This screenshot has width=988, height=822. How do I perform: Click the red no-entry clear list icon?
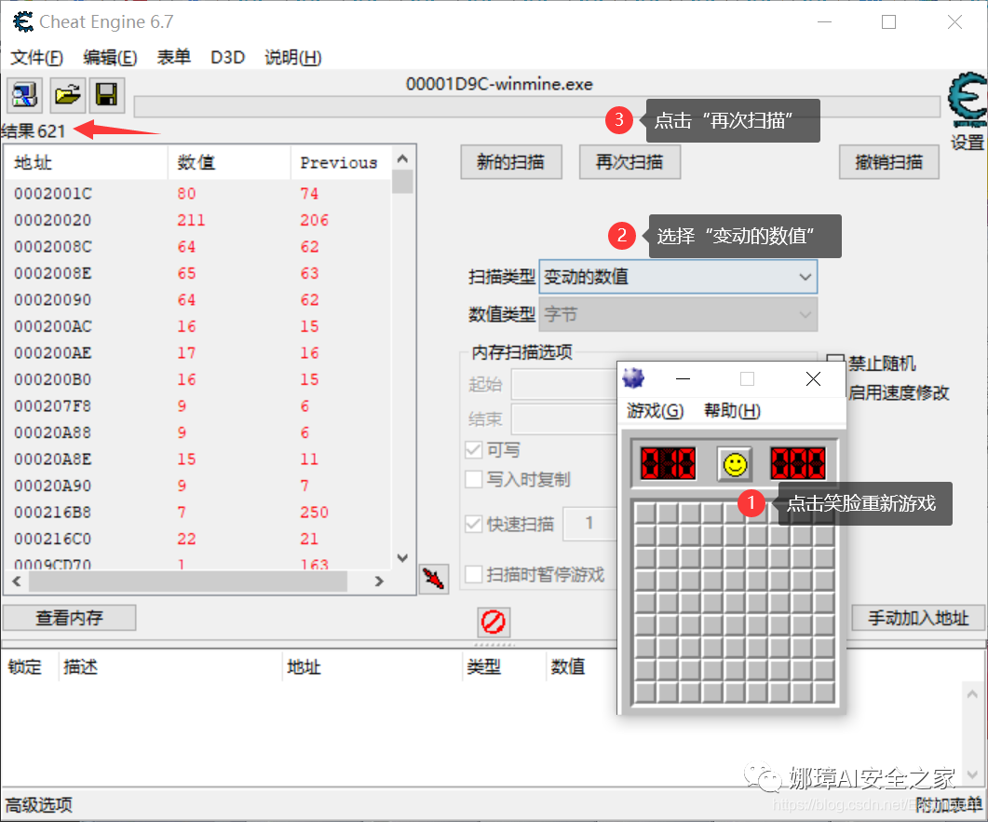point(494,622)
